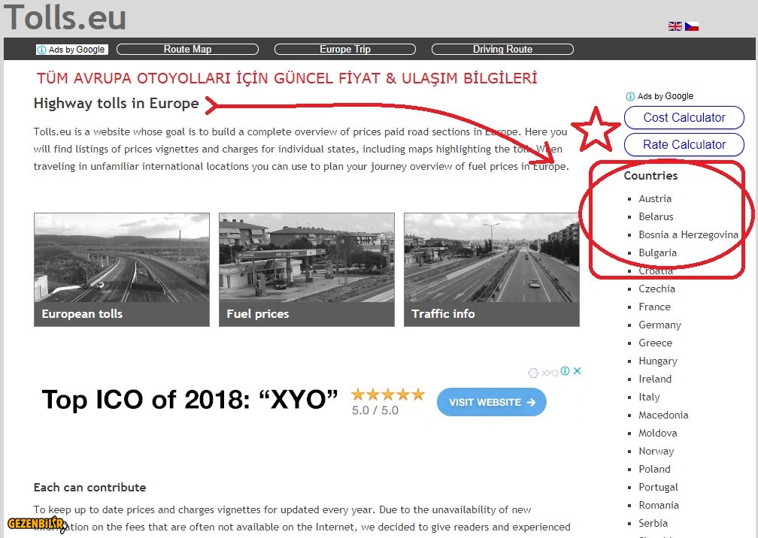Select Germany in the Countries list
The image size is (758, 538).
[659, 325]
